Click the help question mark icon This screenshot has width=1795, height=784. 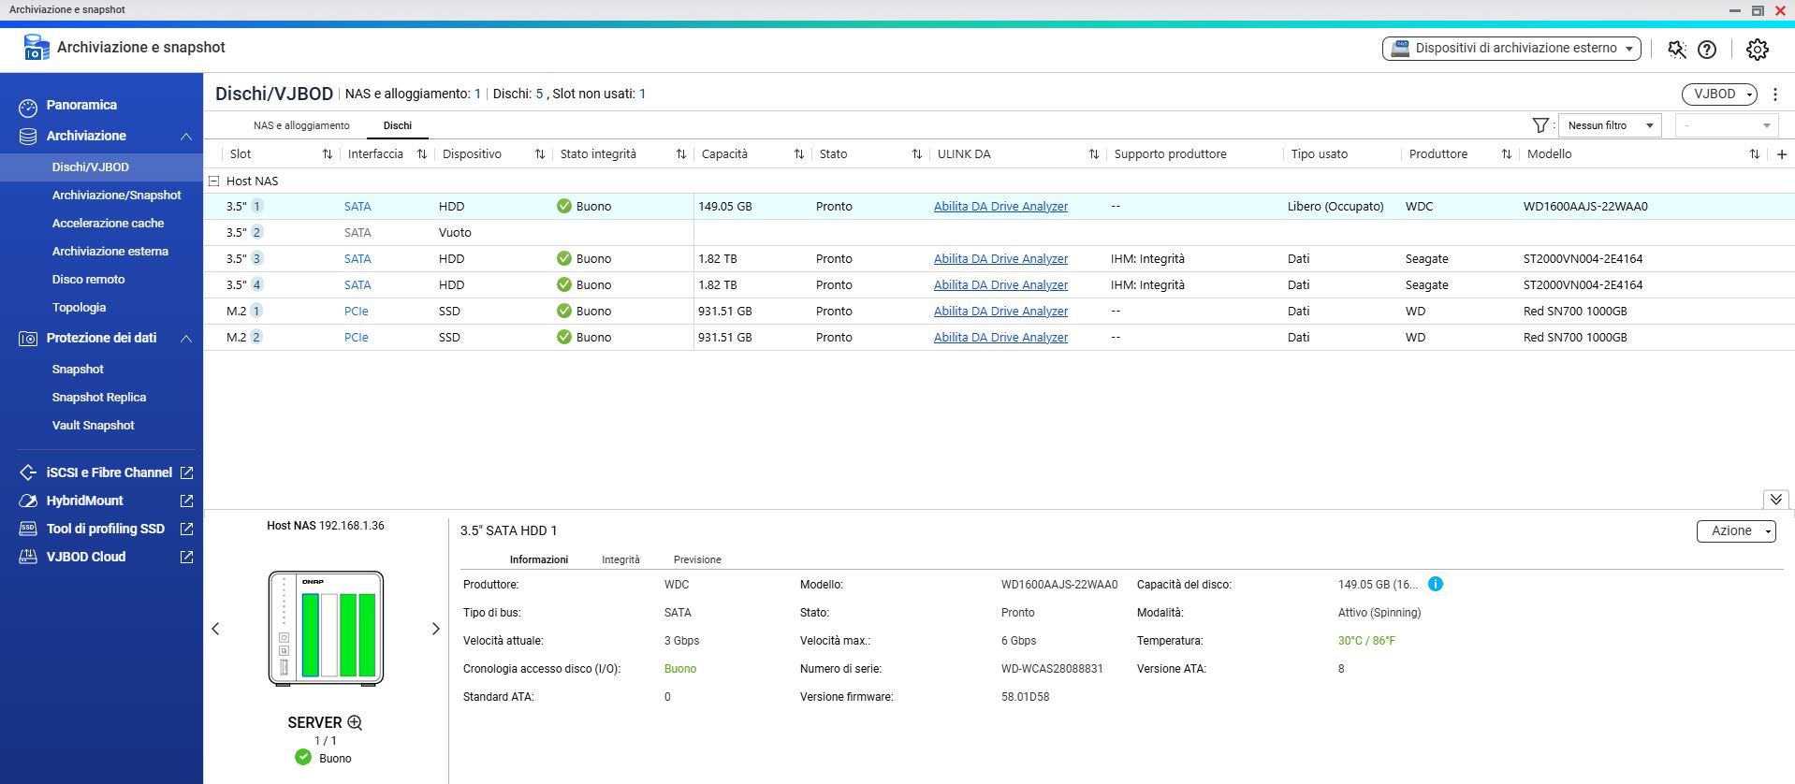[1707, 50]
